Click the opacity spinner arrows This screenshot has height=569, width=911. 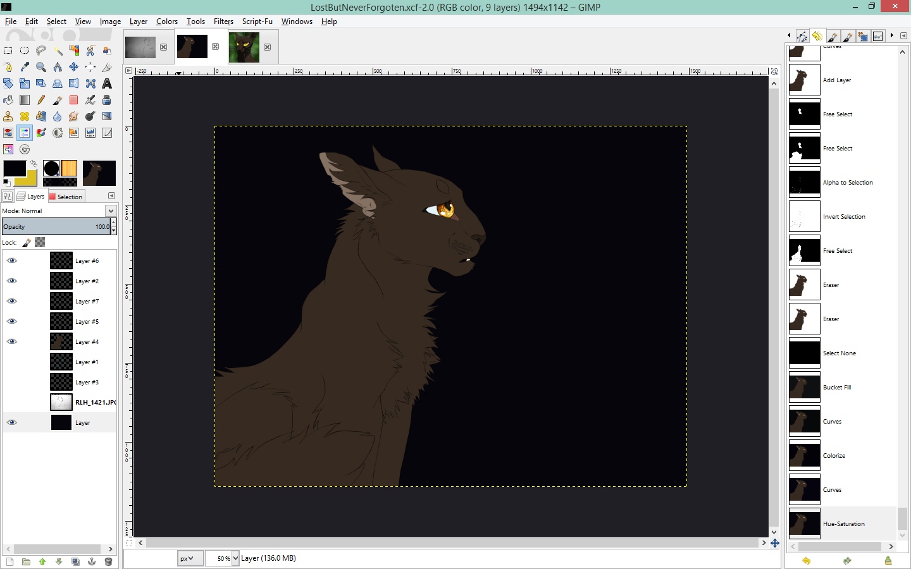click(113, 226)
